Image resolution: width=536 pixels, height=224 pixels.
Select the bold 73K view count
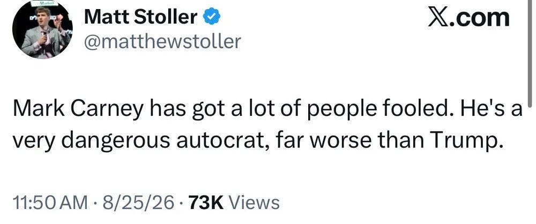click(206, 203)
